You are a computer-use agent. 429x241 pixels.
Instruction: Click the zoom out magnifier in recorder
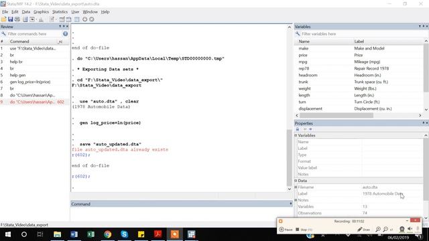click(x=385, y=230)
